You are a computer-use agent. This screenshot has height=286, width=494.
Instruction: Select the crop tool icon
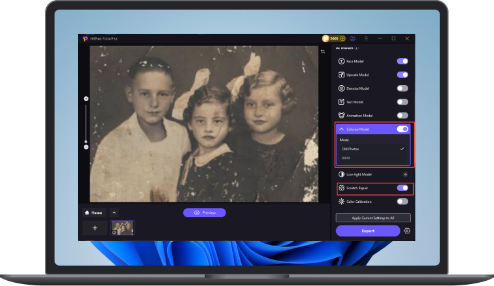pyautogui.click(x=323, y=52)
